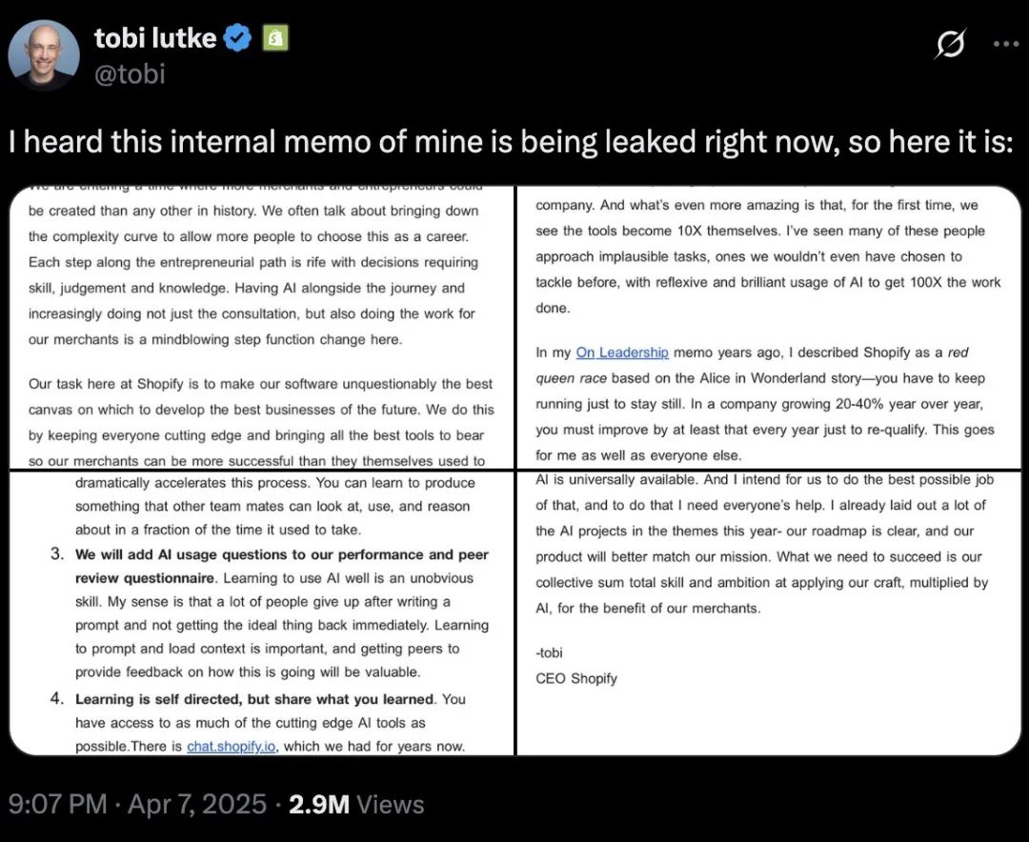Click the tweet text about leaked memo

[x=511, y=142]
